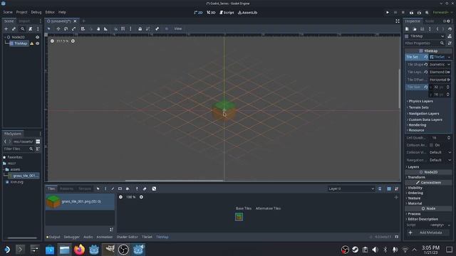456x256 pixels.
Task: Open the Output bottom panel
Action: 53,237
